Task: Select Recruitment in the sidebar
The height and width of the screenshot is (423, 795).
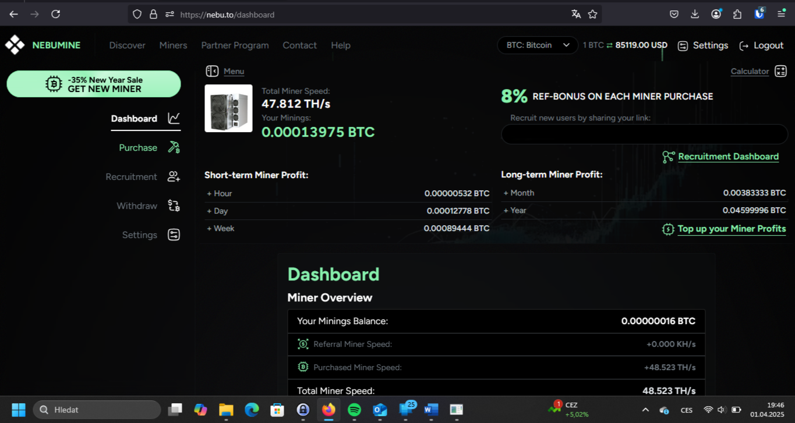Action: click(x=131, y=177)
